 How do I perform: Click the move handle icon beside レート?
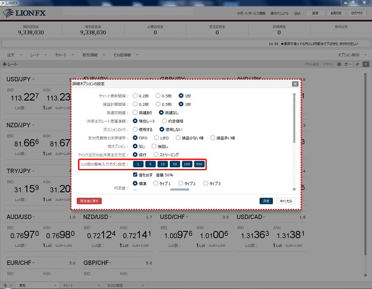(x=4, y=64)
